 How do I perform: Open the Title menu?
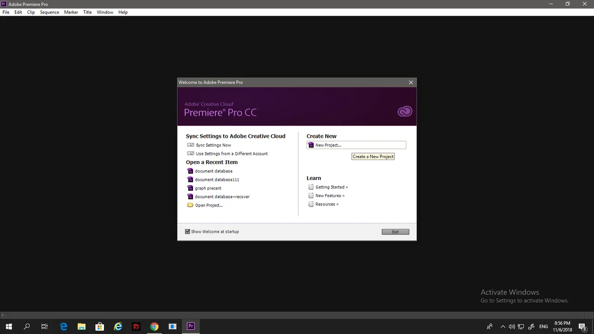tap(87, 12)
